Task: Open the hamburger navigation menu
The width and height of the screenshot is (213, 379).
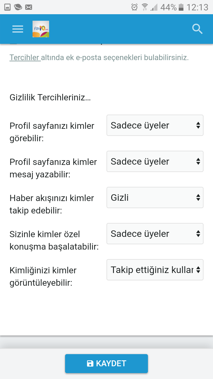Action: click(x=18, y=29)
